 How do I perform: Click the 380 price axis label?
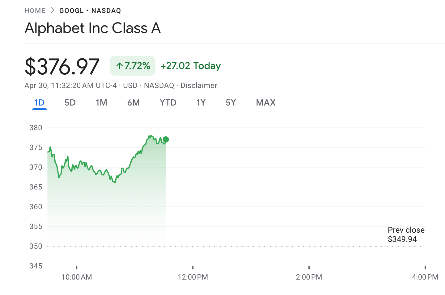coord(36,128)
